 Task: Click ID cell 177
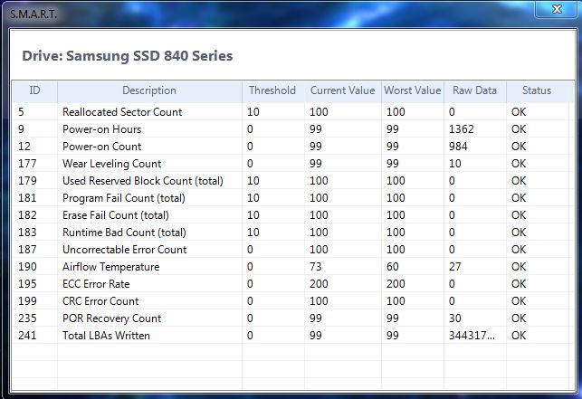pos(27,164)
